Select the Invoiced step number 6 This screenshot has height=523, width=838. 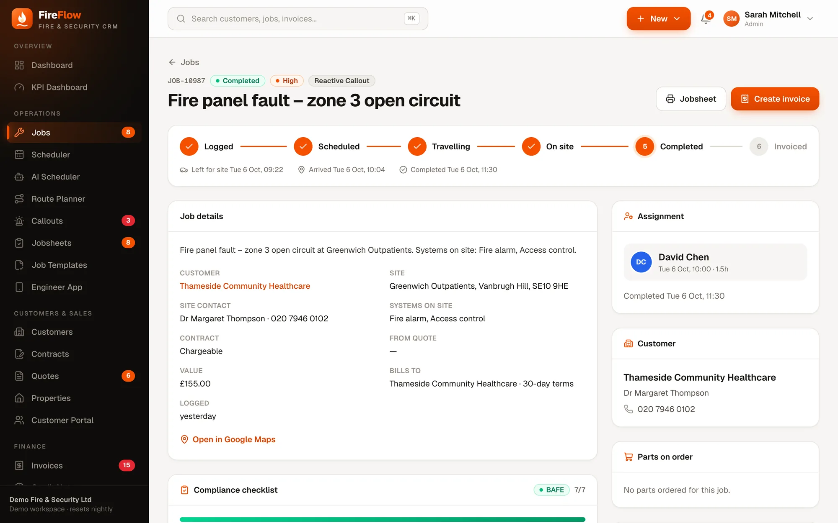click(759, 146)
